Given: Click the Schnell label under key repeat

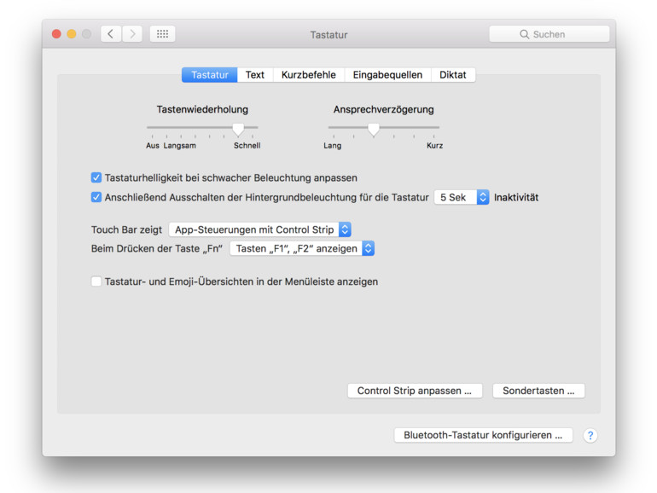Looking at the screenshot, I should (247, 146).
